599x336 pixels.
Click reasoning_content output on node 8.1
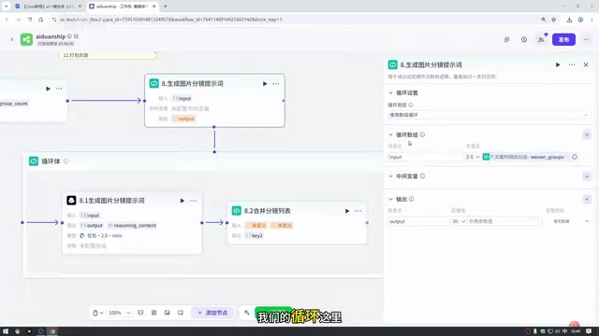click(132, 226)
